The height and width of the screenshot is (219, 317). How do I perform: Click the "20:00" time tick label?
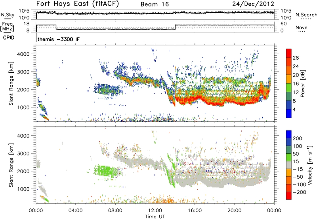234,211
